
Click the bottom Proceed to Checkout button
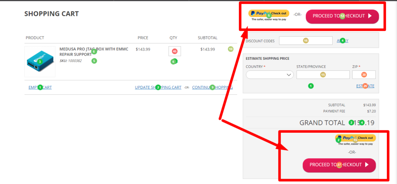[x=339, y=165]
